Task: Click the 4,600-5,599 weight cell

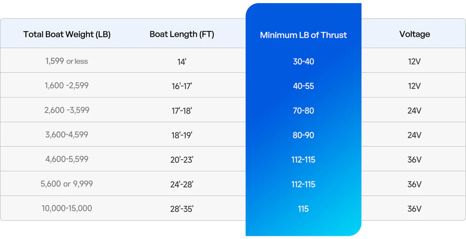Action: [67, 159]
